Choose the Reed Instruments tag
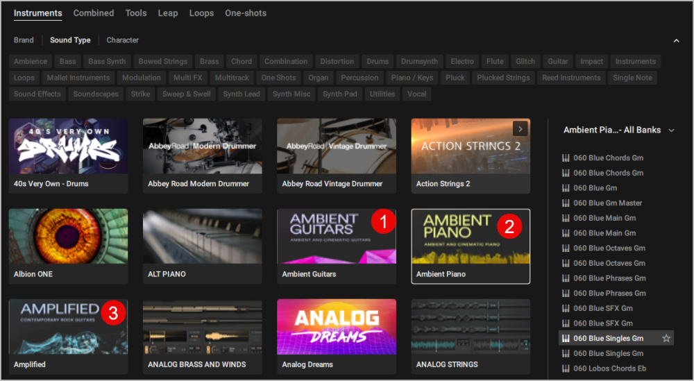The image size is (694, 381). click(x=571, y=78)
